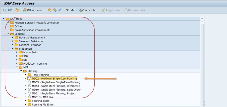Screen dimensions: 227x107
Task: Select the MRP open folder icon
Action: coord(21,67)
